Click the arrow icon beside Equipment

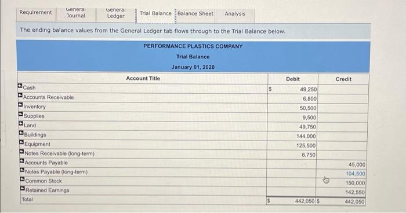[x=21, y=142]
